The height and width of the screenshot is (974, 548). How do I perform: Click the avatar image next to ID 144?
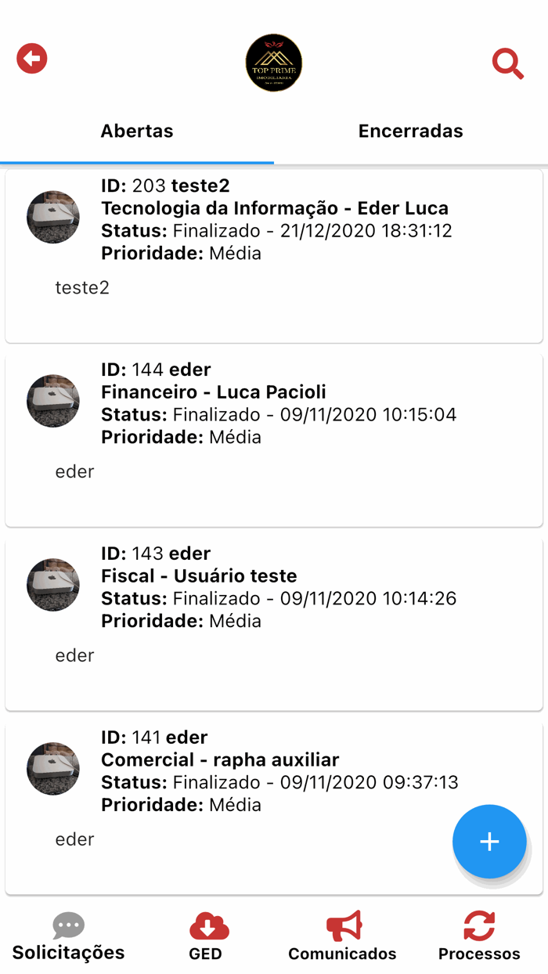(52, 401)
